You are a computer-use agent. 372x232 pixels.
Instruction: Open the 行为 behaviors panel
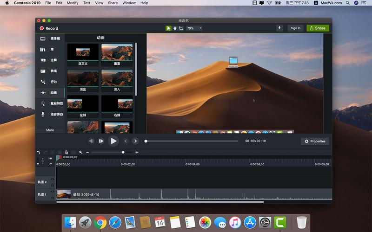click(50, 82)
